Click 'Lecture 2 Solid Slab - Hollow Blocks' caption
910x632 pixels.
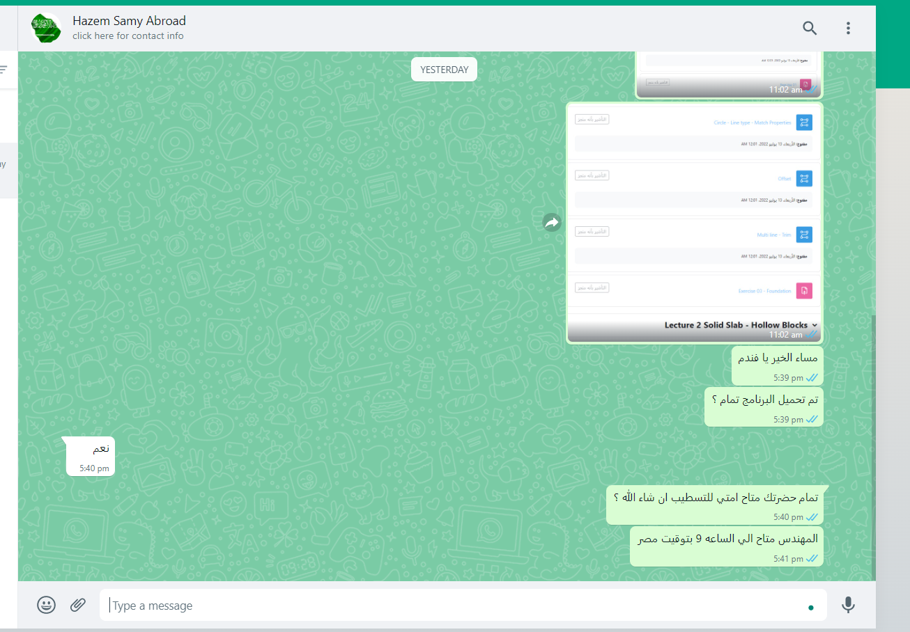point(736,325)
